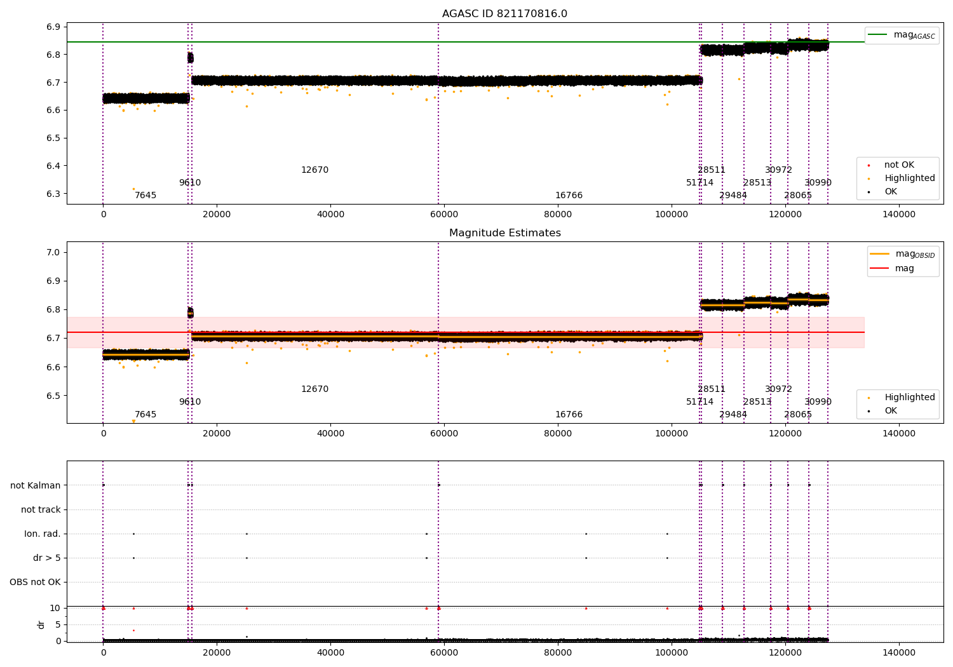Click obsid label 16766 in AGASC ID plot
This screenshot has height=667, width=953.
coord(569,196)
